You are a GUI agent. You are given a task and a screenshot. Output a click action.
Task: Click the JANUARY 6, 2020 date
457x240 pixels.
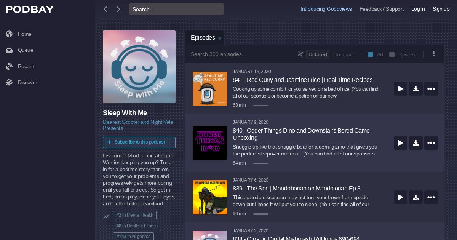pos(251,180)
